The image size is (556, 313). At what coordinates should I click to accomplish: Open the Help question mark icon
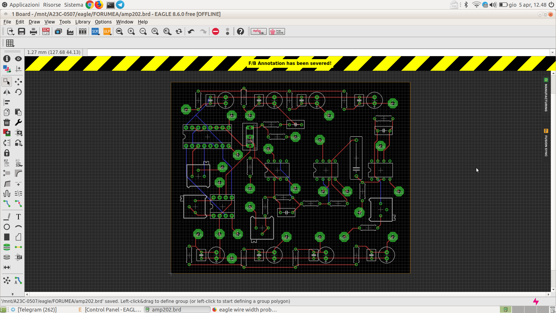[240, 32]
